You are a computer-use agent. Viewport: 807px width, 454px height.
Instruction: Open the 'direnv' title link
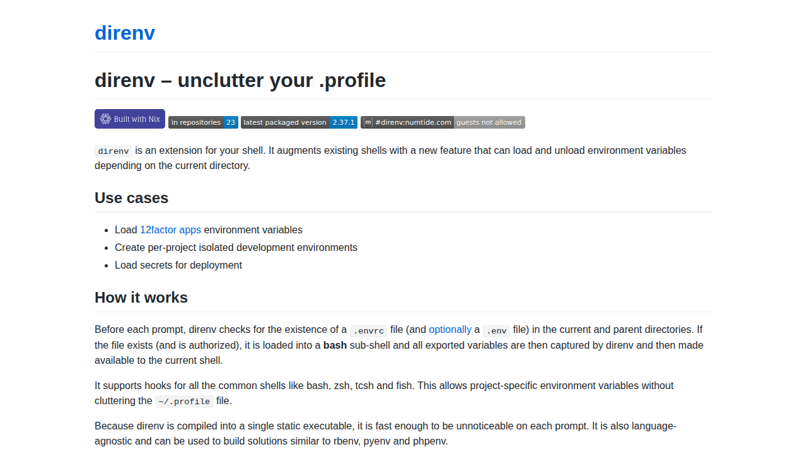click(125, 33)
